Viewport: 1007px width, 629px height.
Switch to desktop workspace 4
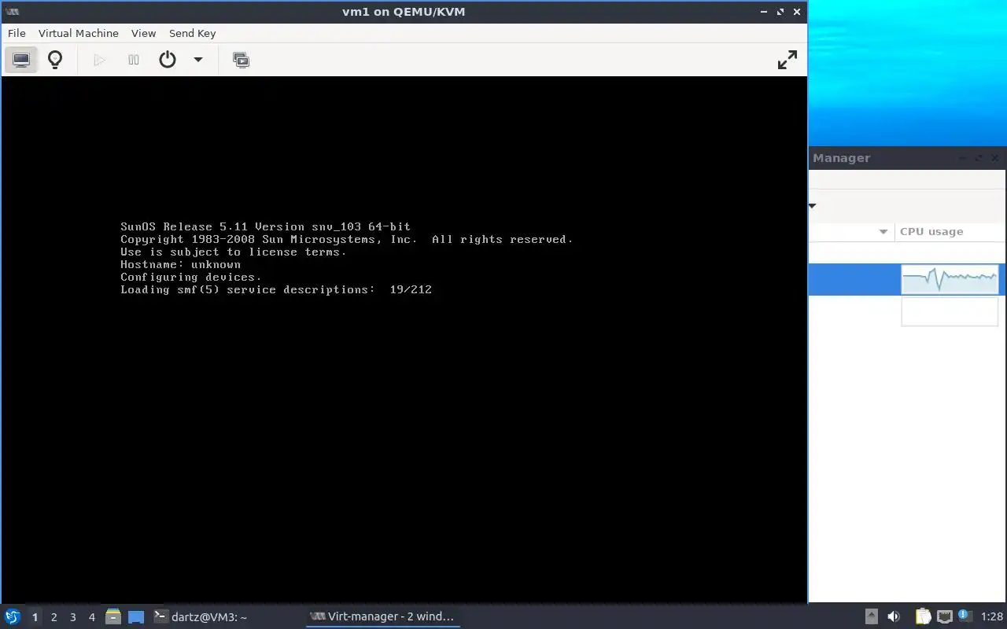coord(91,617)
